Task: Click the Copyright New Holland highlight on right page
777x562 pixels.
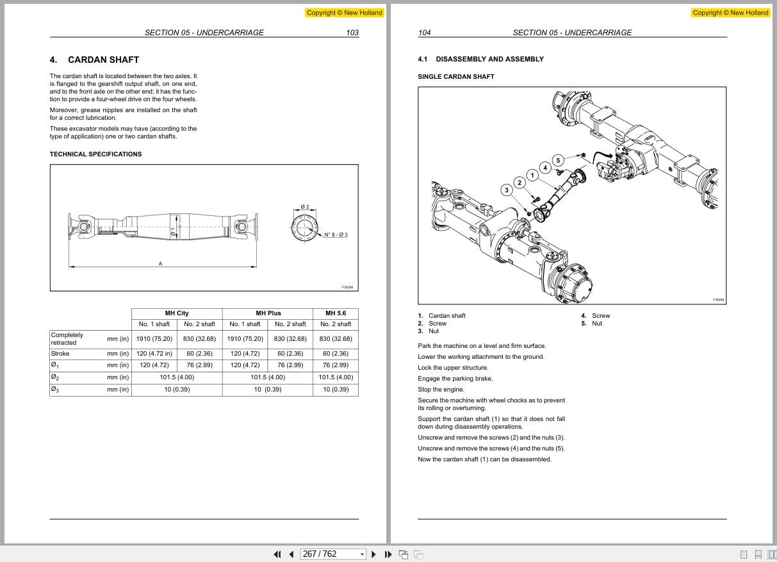Action: (730, 12)
